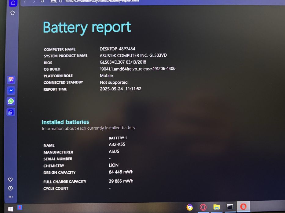Select design capacity 64 448 mWh
The height and width of the screenshot is (213, 285).
click(121, 172)
